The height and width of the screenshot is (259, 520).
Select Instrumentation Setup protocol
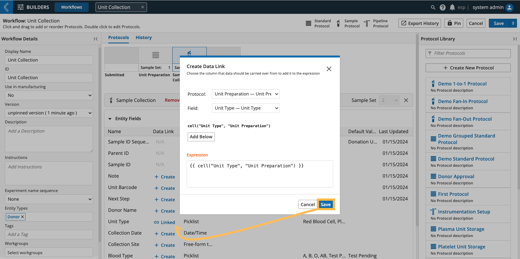tap(464, 212)
